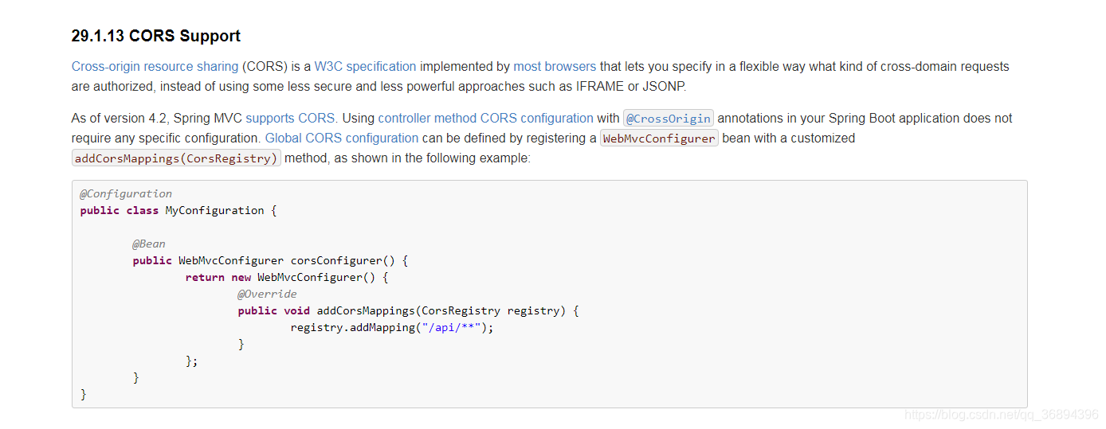The width and height of the screenshot is (1106, 429).
Task: Click the @CrossOrigin annotation link
Action: coord(669,119)
